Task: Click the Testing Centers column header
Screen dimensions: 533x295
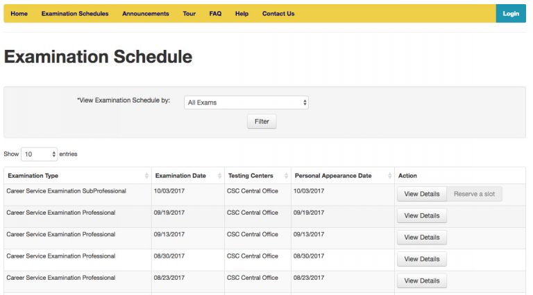Action: point(258,176)
